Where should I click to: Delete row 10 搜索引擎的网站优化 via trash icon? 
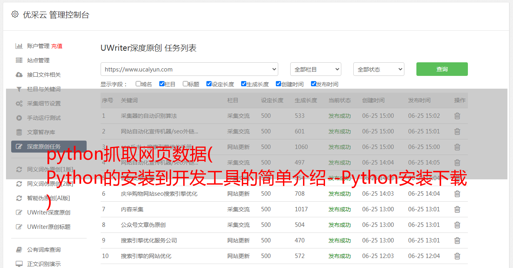pyautogui.click(x=457, y=256)
